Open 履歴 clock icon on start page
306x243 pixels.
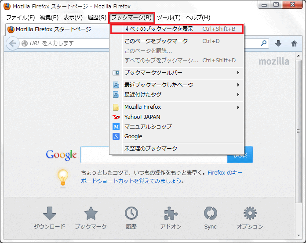(131, 218)
